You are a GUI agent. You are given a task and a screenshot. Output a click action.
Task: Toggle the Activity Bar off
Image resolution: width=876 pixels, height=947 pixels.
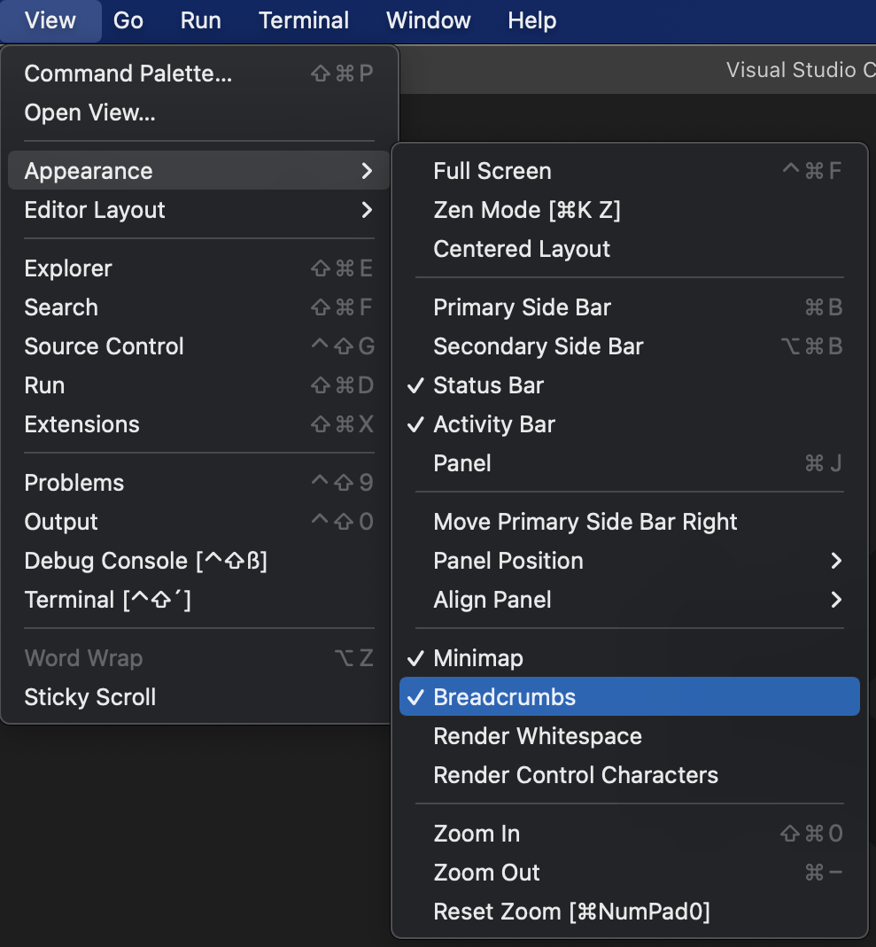click(x=493, y=424)
